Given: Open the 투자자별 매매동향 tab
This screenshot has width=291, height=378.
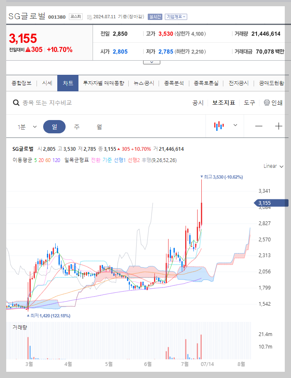Looking at the screenshot, I should point(104,83).
